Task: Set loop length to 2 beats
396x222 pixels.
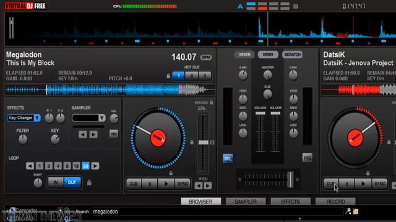Action: pos(49,166)
